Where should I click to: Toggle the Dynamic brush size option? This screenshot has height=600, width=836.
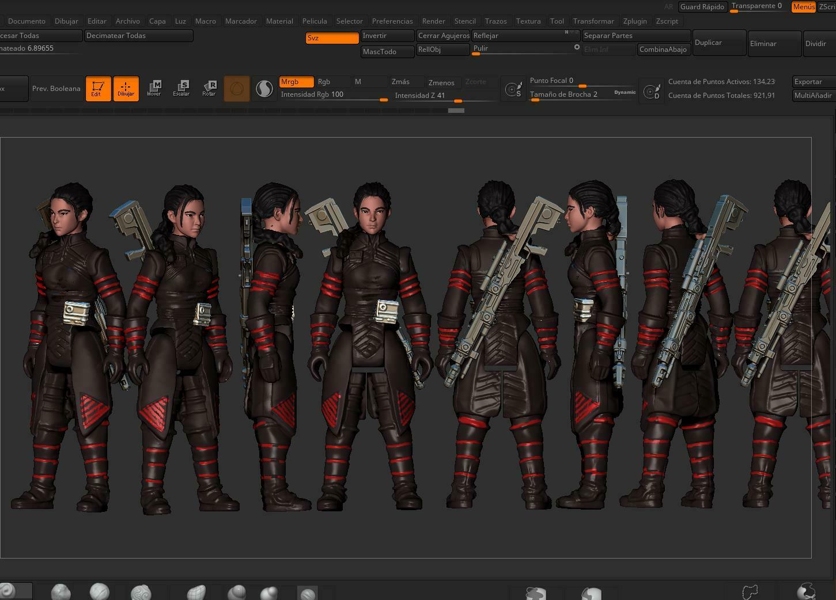coord(625,92)
